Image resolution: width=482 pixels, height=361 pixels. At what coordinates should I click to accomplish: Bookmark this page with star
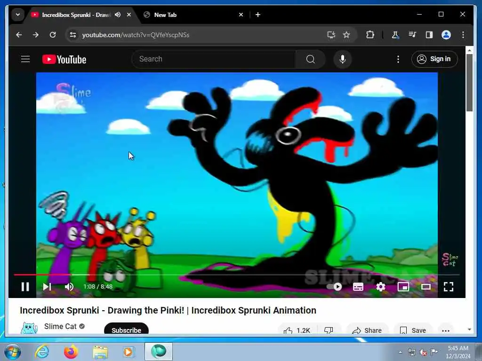[x=346, y=35]
